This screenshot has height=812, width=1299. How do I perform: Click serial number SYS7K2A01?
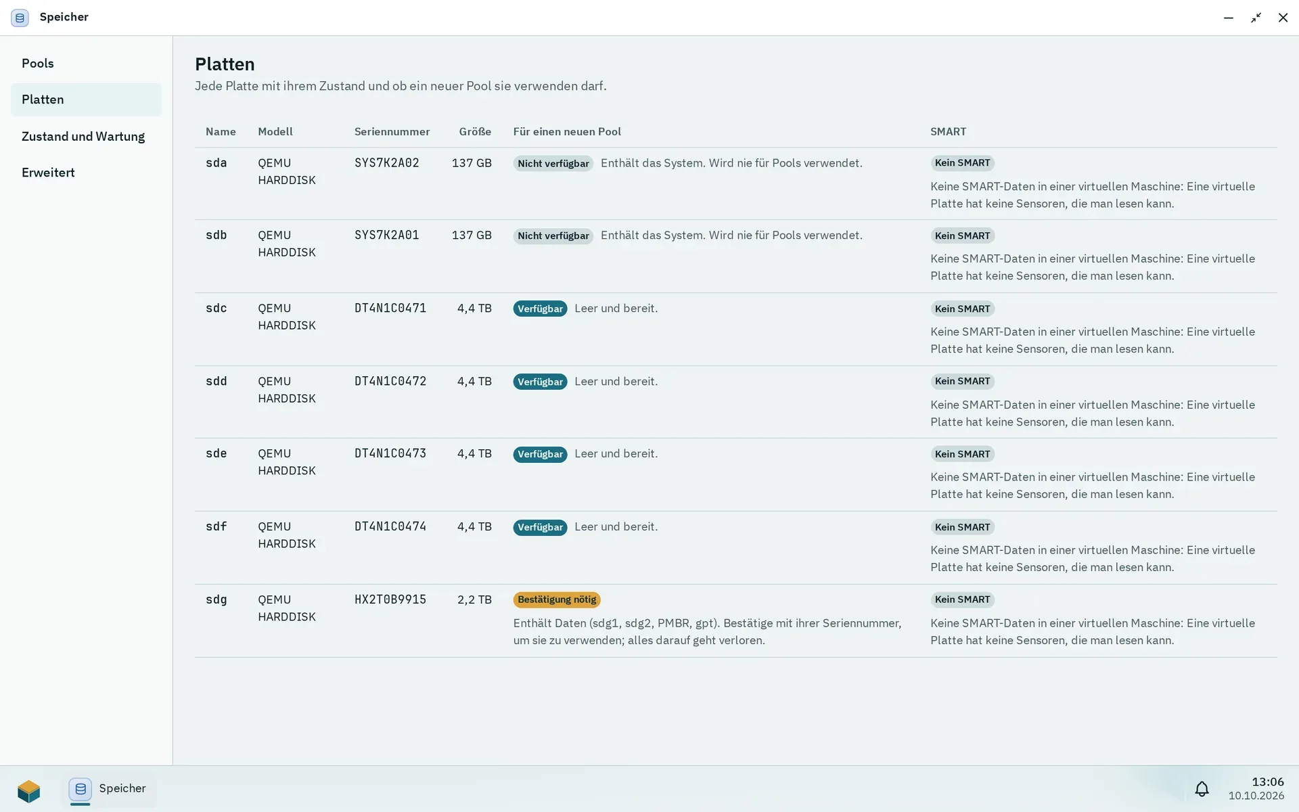pos(387,235)
